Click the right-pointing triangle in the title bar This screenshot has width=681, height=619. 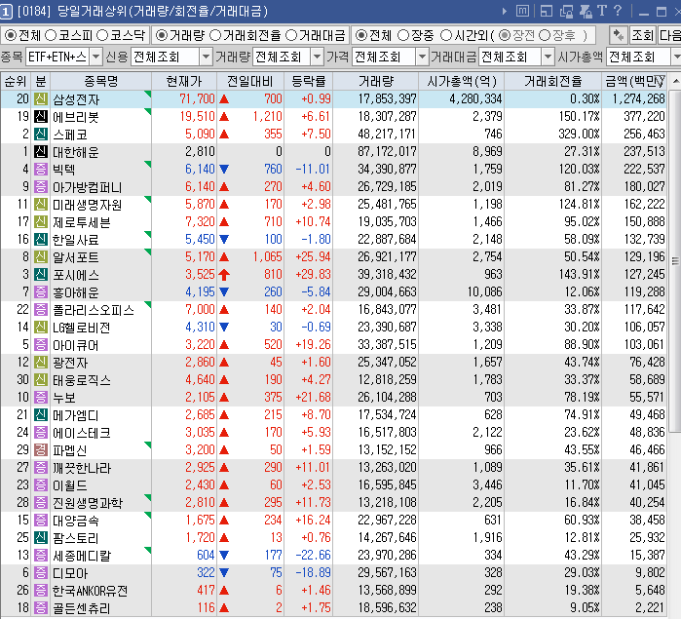click(x=505, y=12)
